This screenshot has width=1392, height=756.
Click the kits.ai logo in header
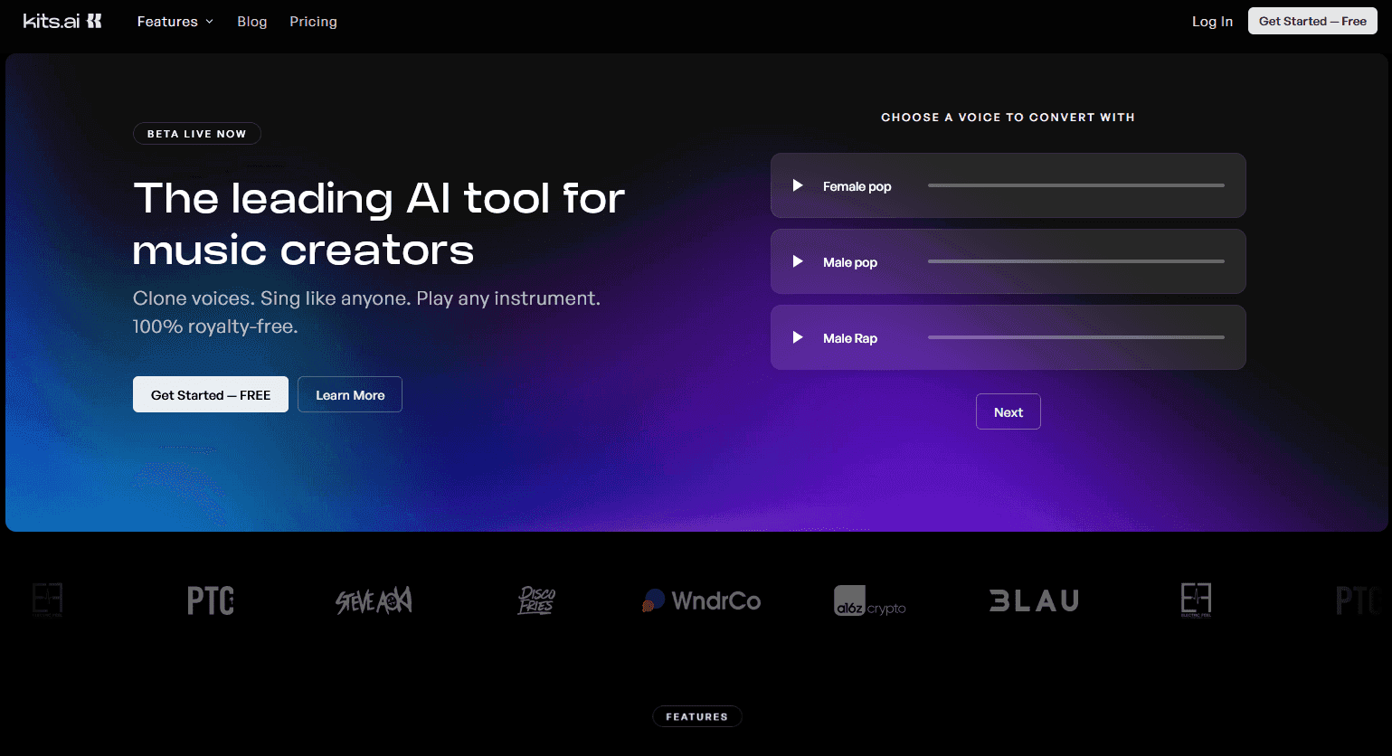tap(62, 21)
